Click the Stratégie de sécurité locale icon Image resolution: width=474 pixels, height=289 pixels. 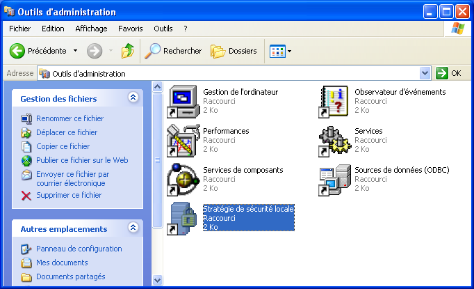(x=183, y=219)
